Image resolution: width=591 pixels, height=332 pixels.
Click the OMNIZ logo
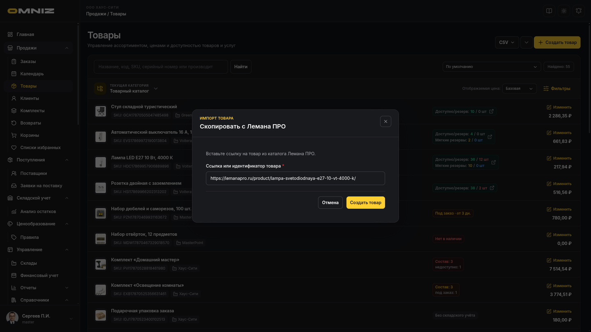[x=31, y=11]
